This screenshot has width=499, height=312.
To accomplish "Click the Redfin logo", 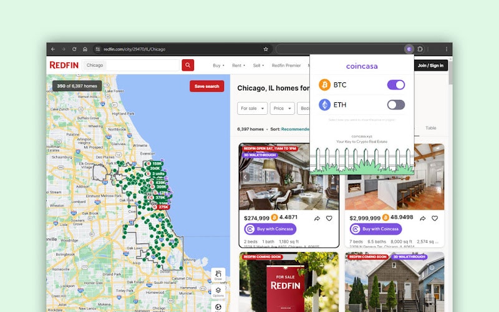I will coord(64,66).
